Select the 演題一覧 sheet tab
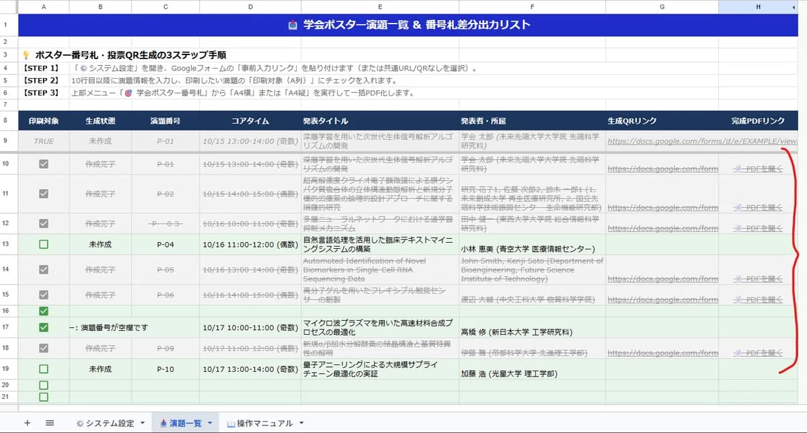This screenshot has height=433, width=807. pos(181,424)
